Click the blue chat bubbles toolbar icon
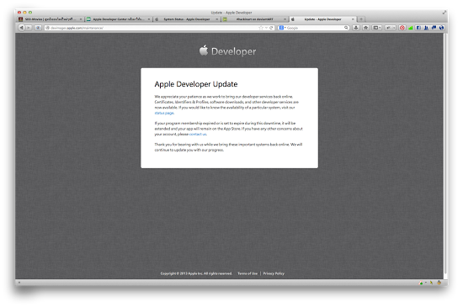Image resolution: width=463 pixels, height=307 pixels. coord(434,28)
